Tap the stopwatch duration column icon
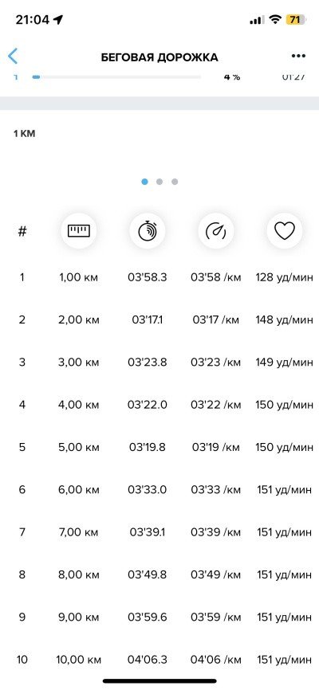 coord(148,230)
